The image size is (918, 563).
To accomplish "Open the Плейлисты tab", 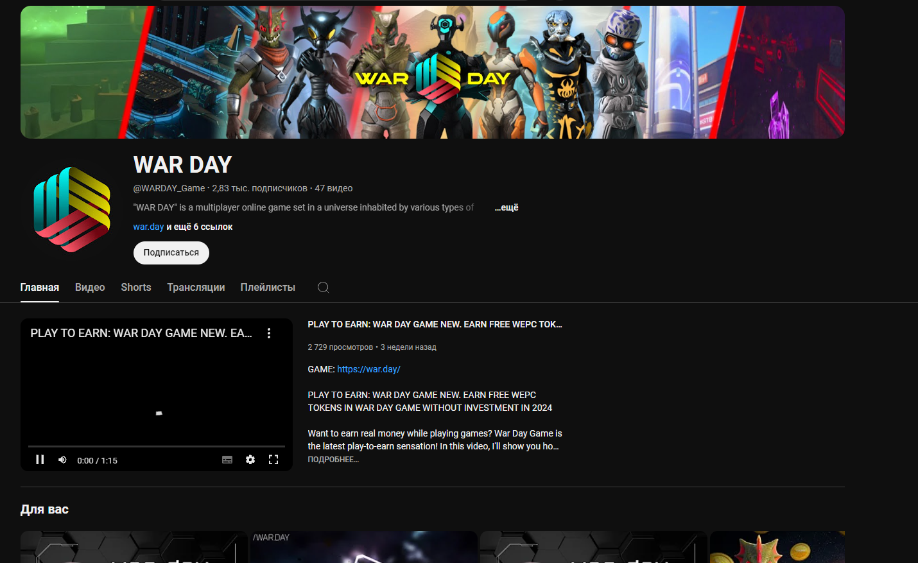I will pyautogui.click(x=268, y=288).
